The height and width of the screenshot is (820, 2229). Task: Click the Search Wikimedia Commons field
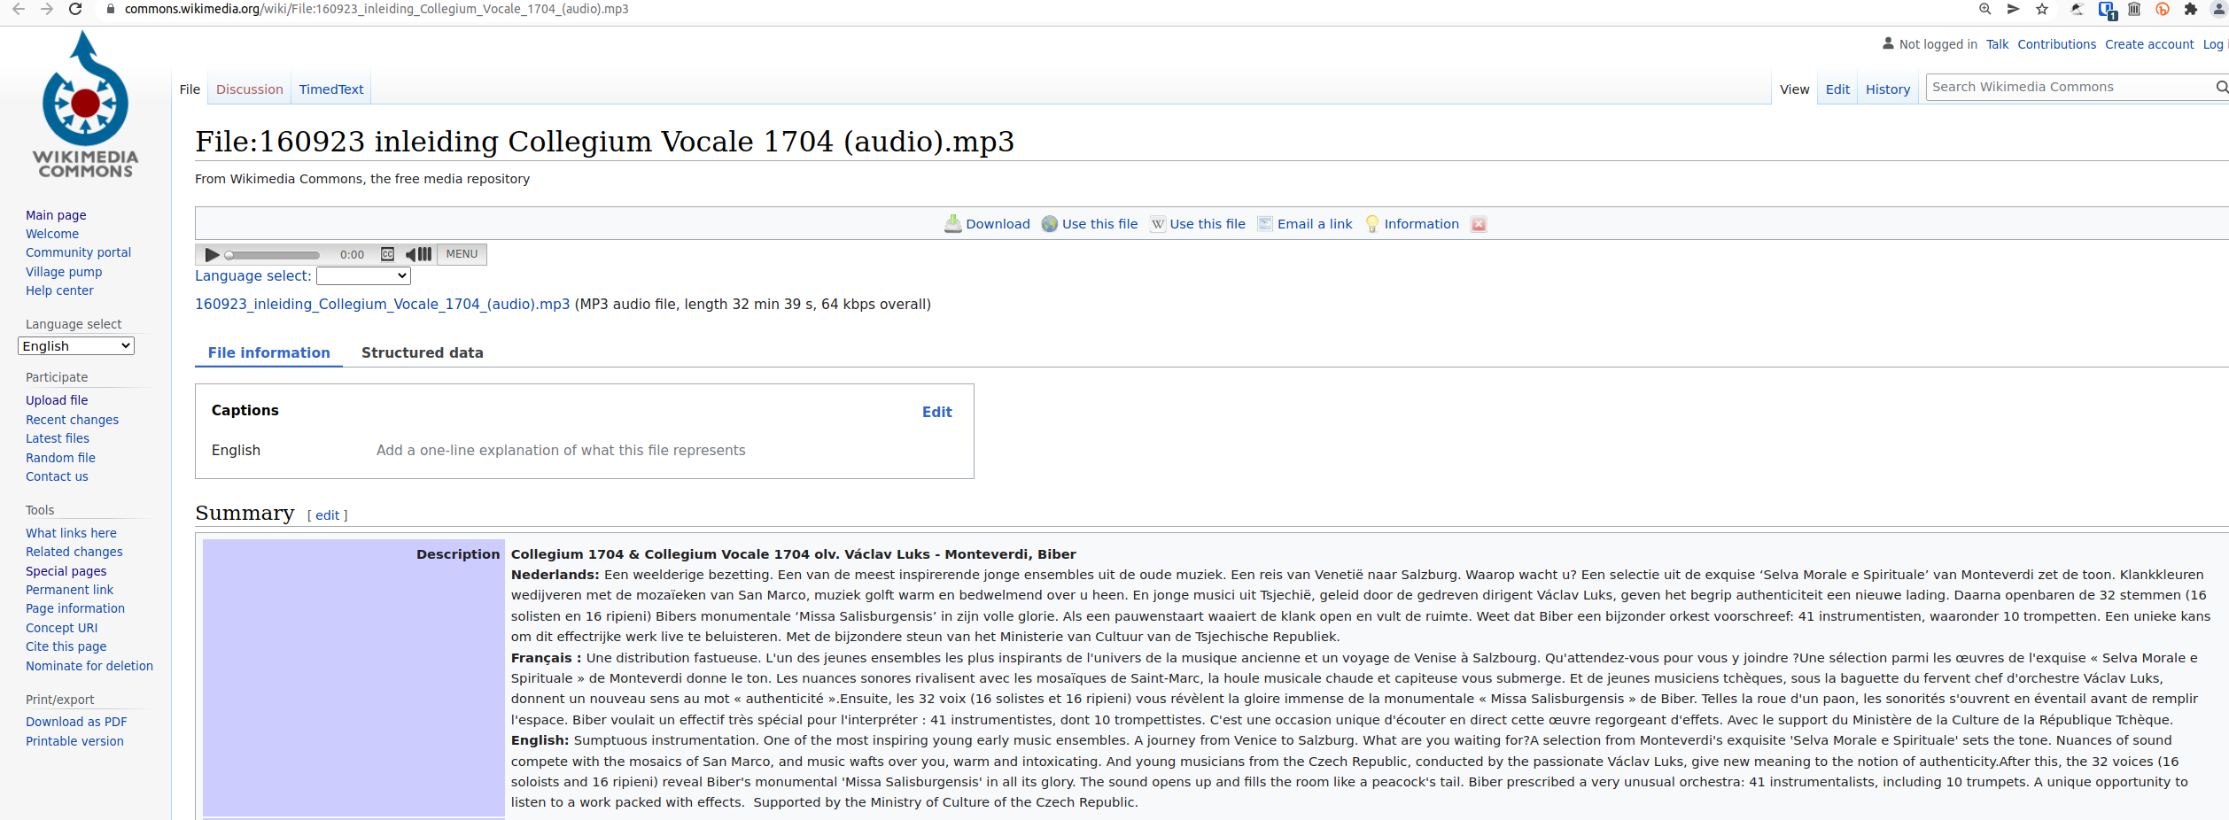coord(2069,87)
